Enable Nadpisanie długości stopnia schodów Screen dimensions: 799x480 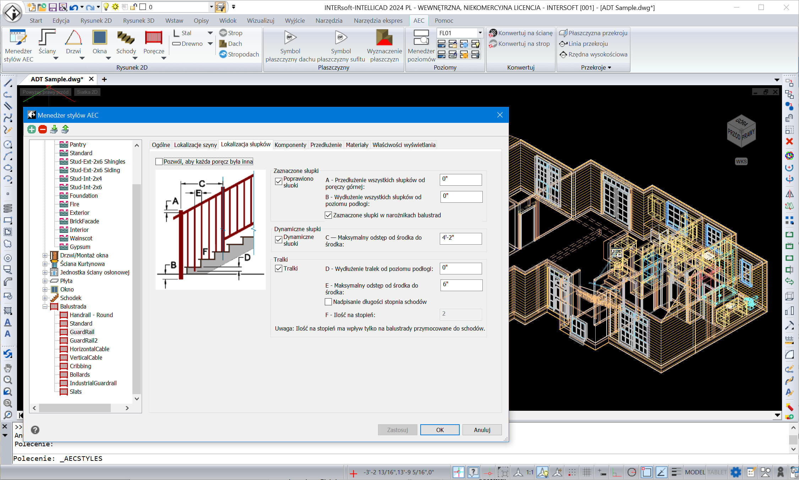tap(328, 302)
